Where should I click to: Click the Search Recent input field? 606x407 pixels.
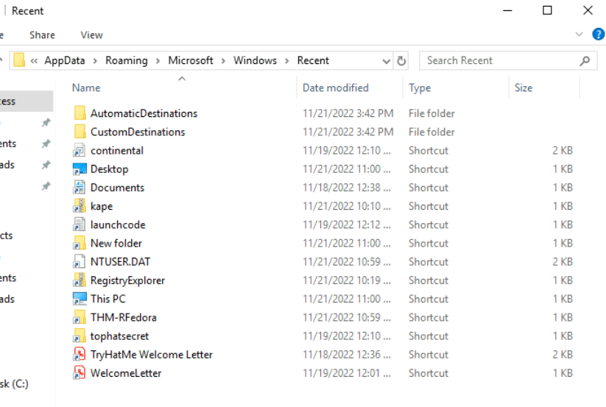pyautogui.click(x=501, y=61)
